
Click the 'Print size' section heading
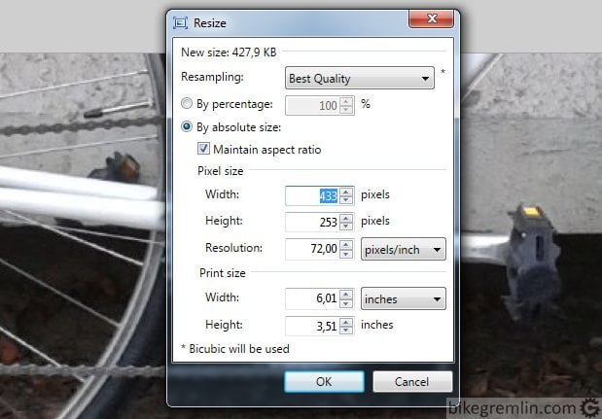(223, 273)
